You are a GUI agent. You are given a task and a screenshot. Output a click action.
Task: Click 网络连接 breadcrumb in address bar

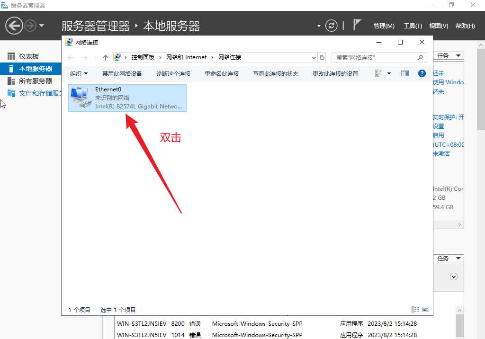click(230, 57)
